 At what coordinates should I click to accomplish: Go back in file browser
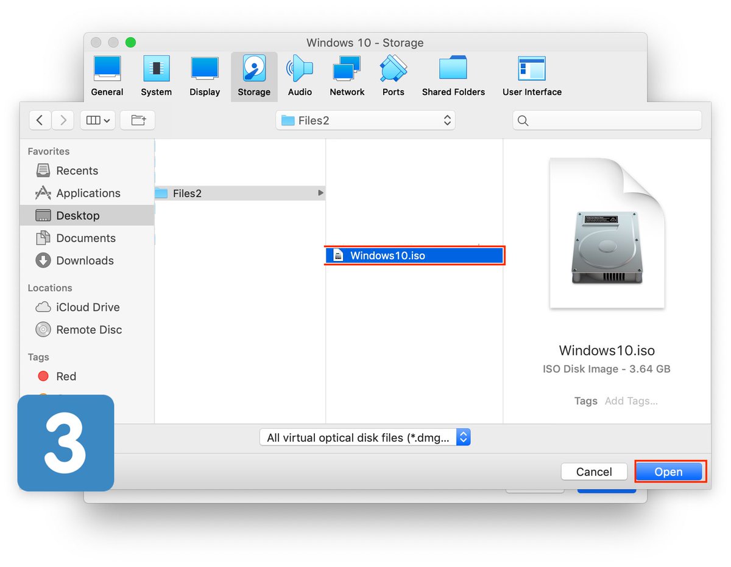pos(40,120)
